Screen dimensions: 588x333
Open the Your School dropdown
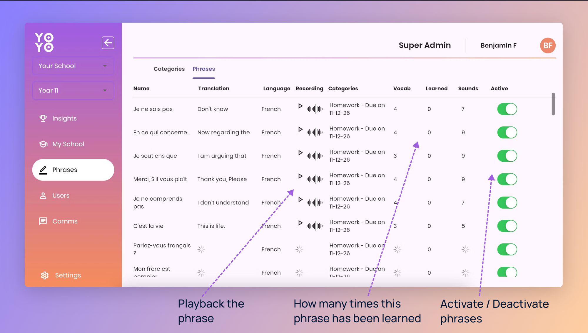coord(73,66)
